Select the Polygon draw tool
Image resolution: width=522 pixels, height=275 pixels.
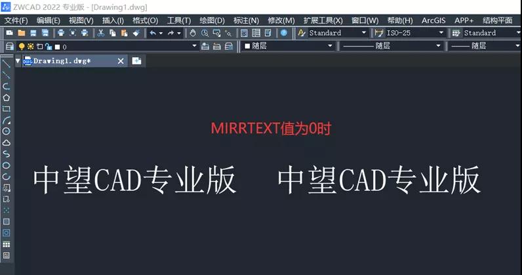(x=6, y=98)
